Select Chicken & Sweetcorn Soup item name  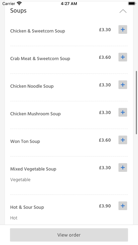coord(38,31)
